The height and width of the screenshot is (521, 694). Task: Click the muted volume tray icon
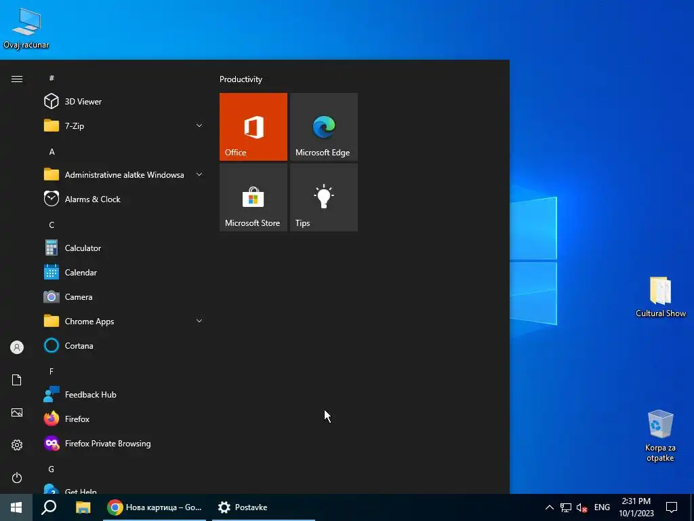(x=581, y=507)
